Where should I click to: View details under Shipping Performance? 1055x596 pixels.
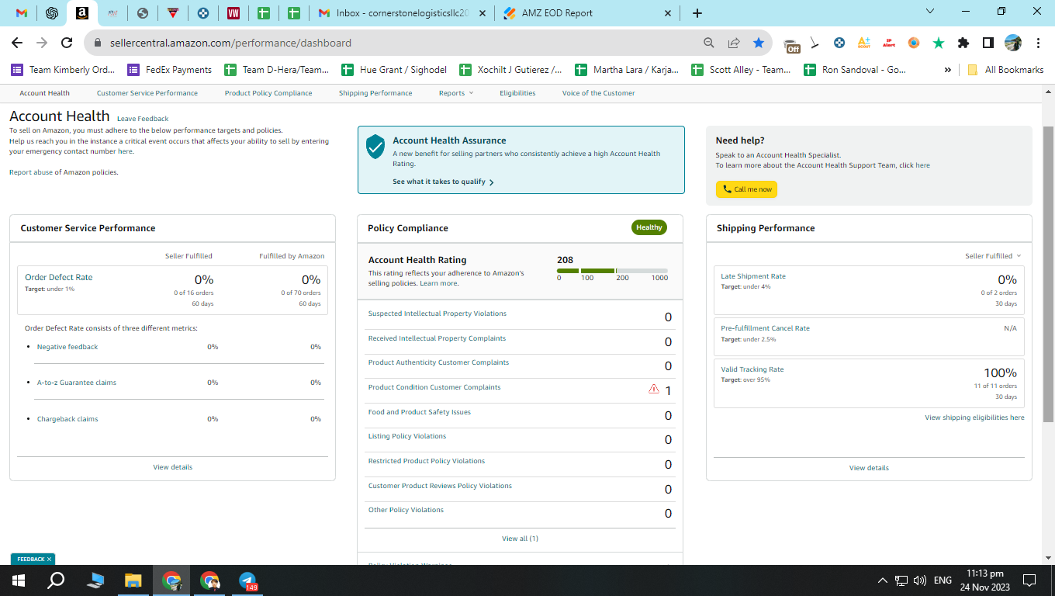click(x=869, y=468)
